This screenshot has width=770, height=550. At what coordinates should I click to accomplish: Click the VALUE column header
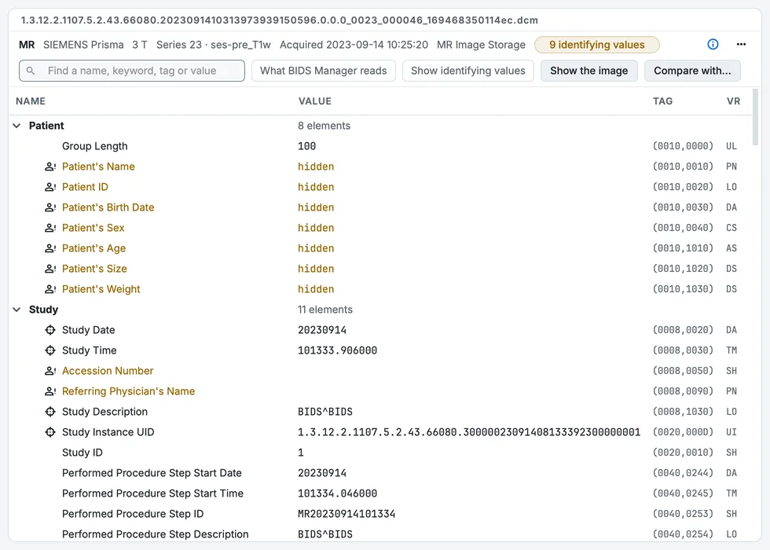(x=315, y=101)
